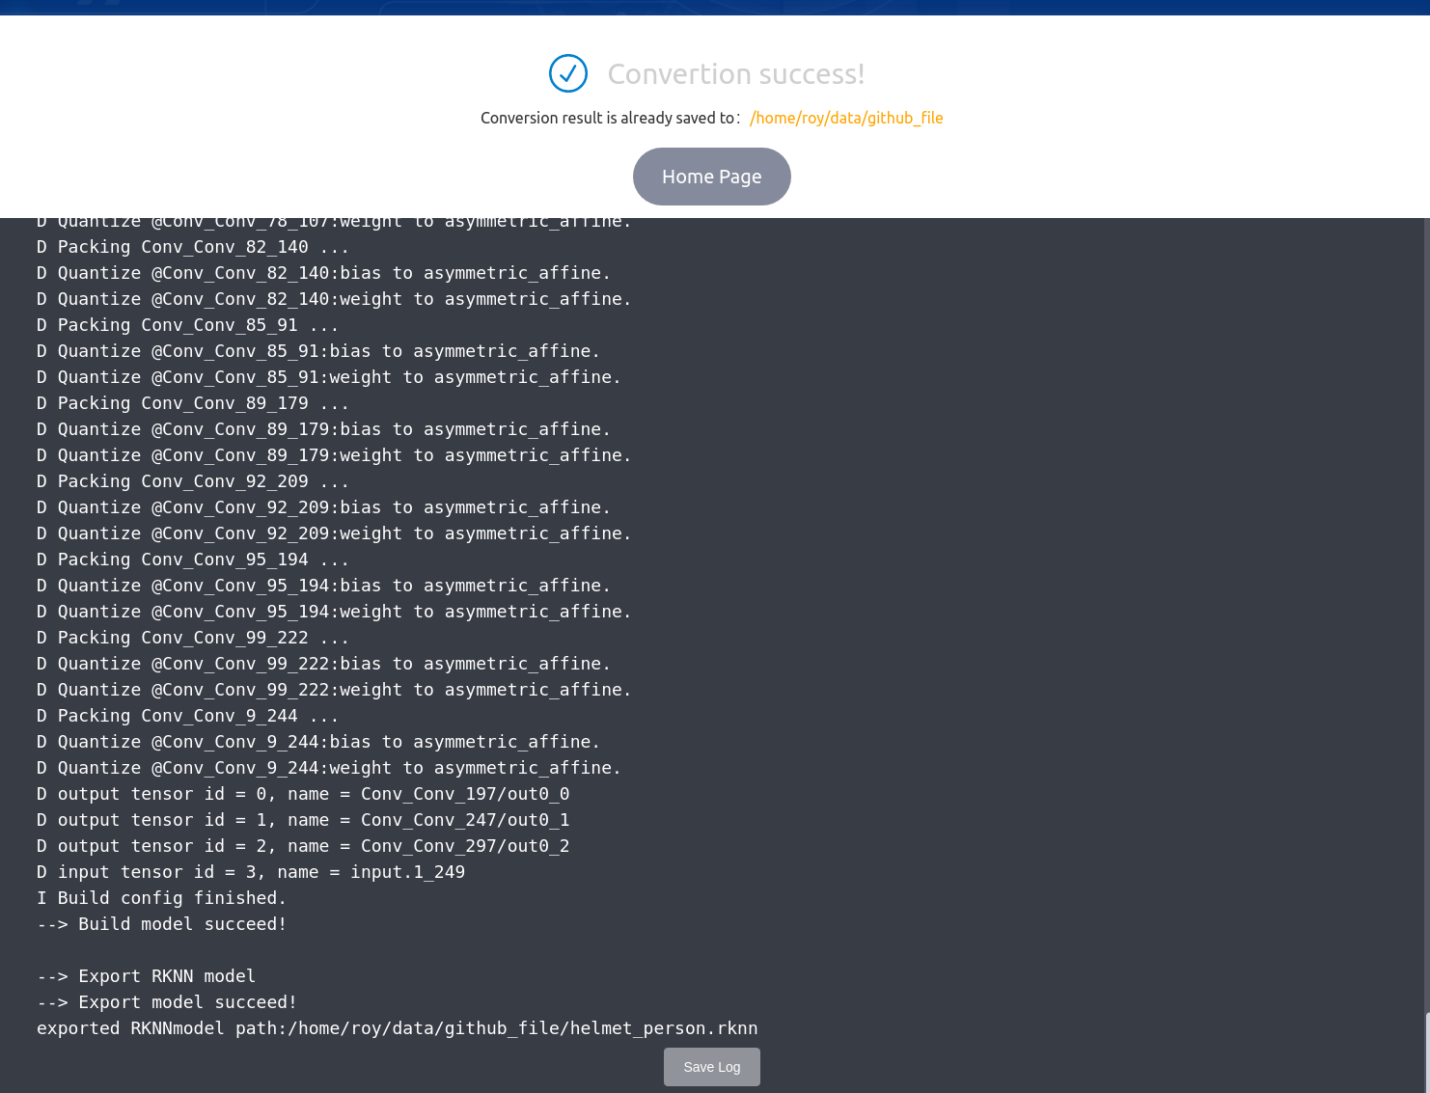
Task: Click the Quantize Conv_Conv_99_222 weight line
Action: tap(333, 689)
